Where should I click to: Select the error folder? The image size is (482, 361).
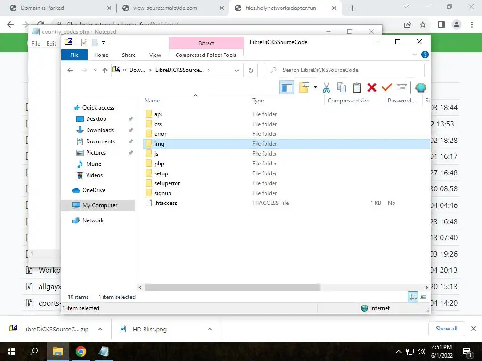160,134
